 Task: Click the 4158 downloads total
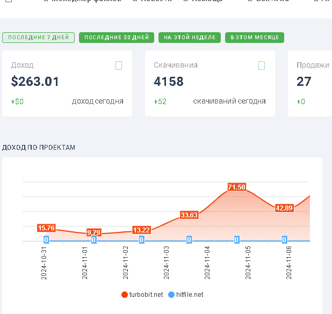[169, 82]
